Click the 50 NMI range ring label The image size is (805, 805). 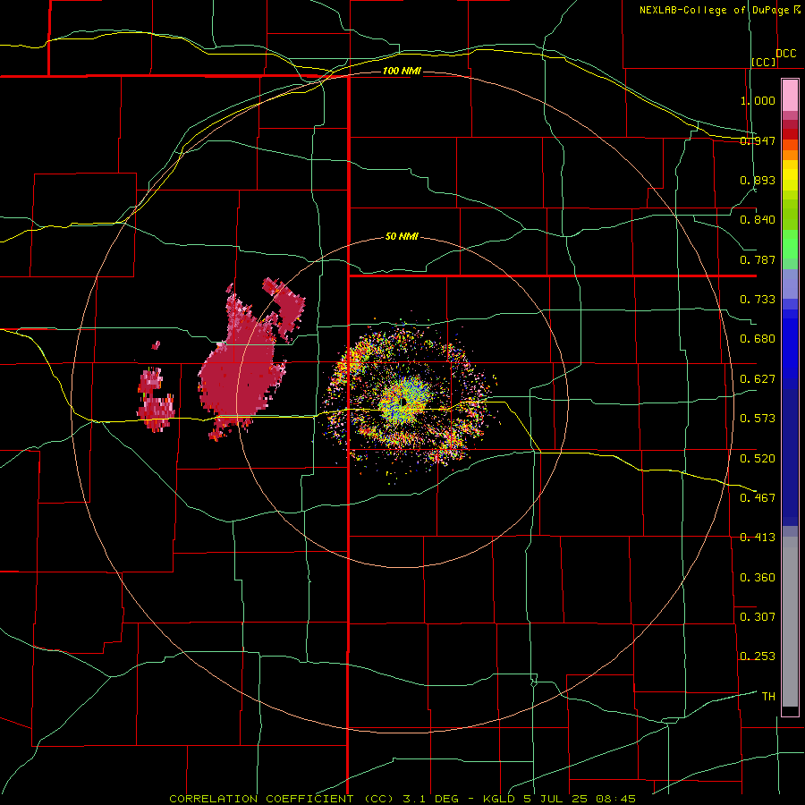click(x=402, y=237)
